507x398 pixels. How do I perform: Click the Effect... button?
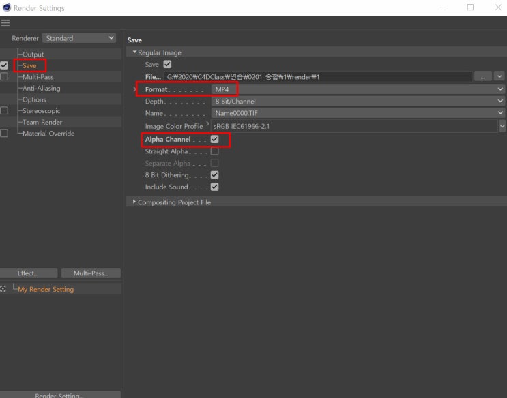point(29,273)
